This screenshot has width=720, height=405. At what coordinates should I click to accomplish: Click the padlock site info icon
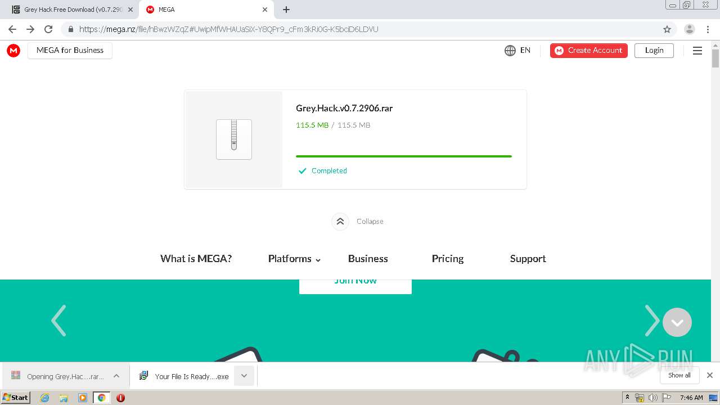pos(71,29)
